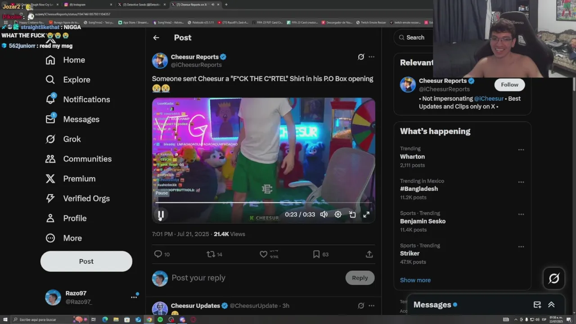
Task: Open Verified Orgs in the sidebar
Action: click(77, 198)
